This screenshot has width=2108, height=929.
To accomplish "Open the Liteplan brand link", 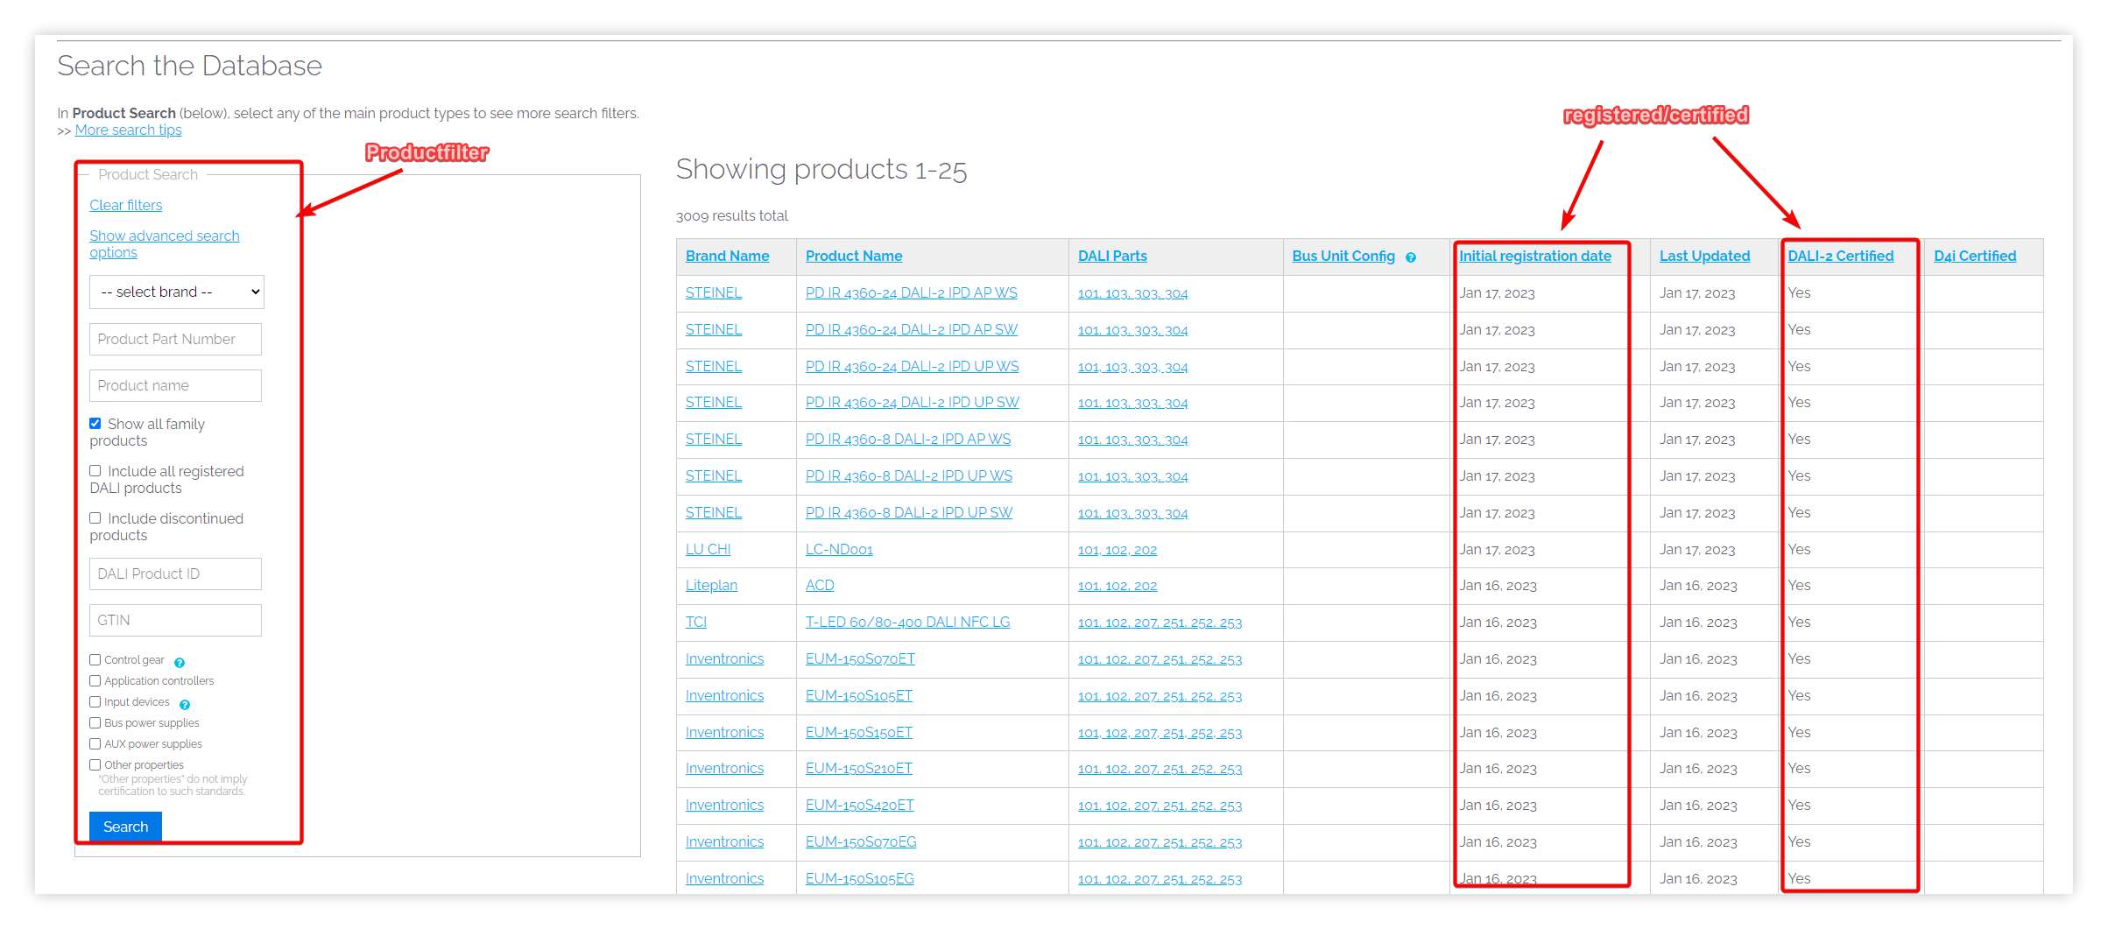I will [x=711, y=585].
